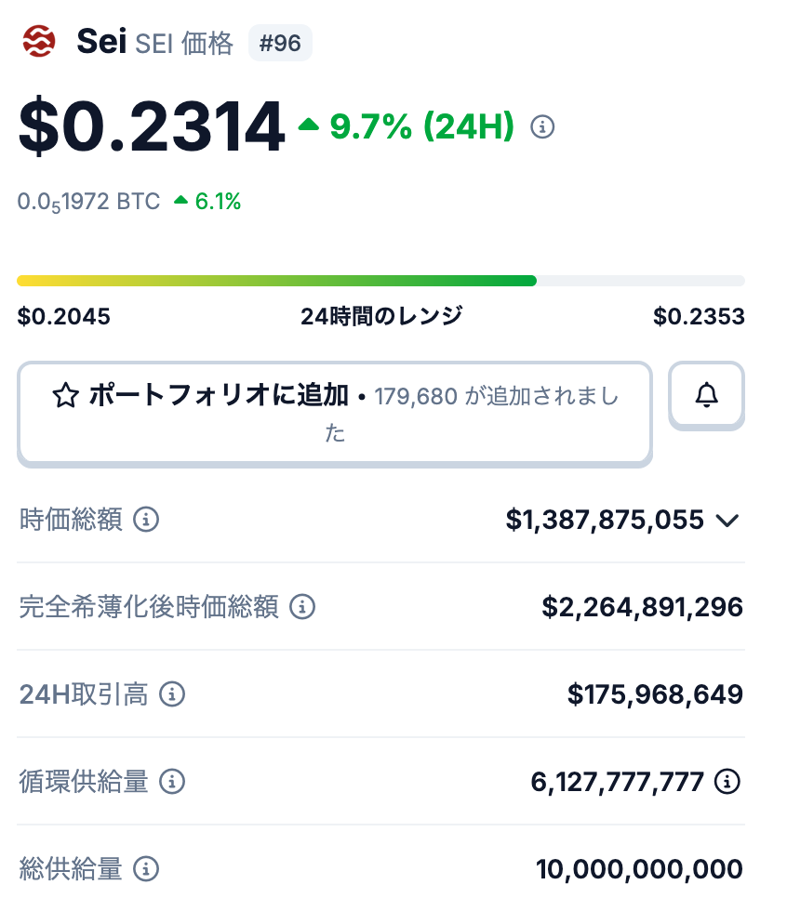
Task: Click the star in ポートフォリオに追加
Action: (x=65, y=397)
